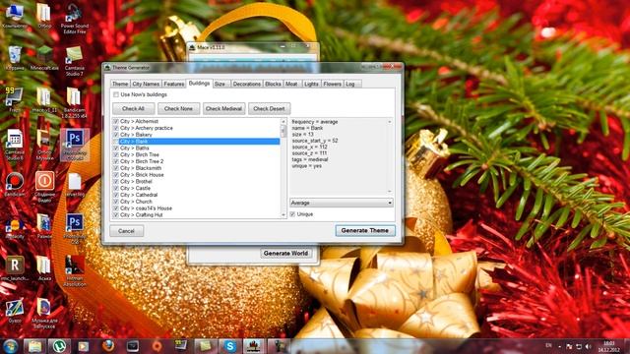This screenshot has height=354, width=630.
Task: Click the Check Medieval button
Action: pyautogui.click(x=223, y=109)
